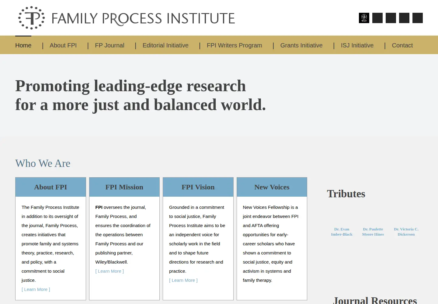The image size is (438, 304).
Task: Click the 'Wiley/Blackwell.' text in FPI Mission
Action: point(112,262)
